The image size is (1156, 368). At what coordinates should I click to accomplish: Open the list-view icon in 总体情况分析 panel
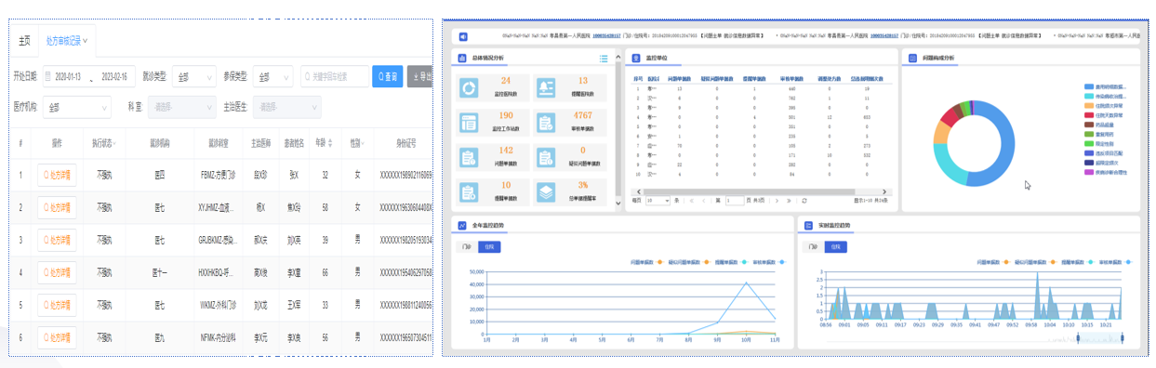tap(604, 59)
